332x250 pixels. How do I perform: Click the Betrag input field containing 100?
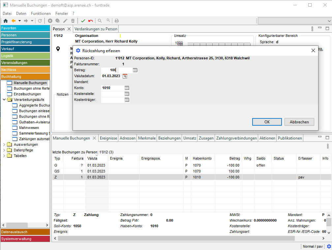coord(109,70)
